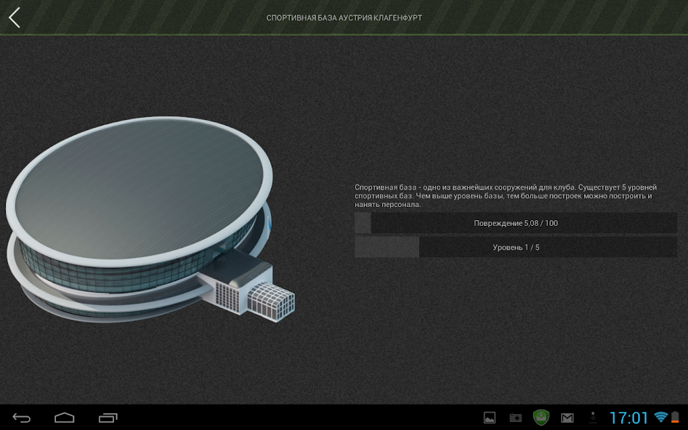Tap the icon area left of level bar

pos(387,247)
